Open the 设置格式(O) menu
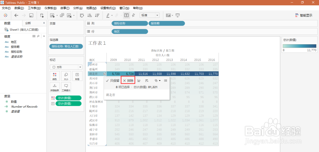 [108, 8]
